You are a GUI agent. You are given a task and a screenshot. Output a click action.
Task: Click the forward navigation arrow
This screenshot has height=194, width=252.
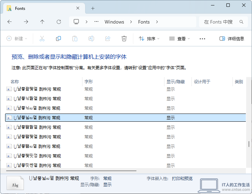click(x=26, y=22)
